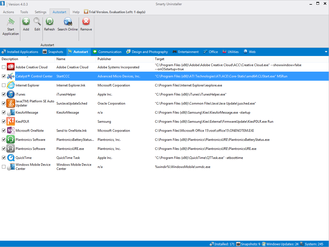
Task: Disable KiesPDLR autostart checkbox
Action: point(4,122)
